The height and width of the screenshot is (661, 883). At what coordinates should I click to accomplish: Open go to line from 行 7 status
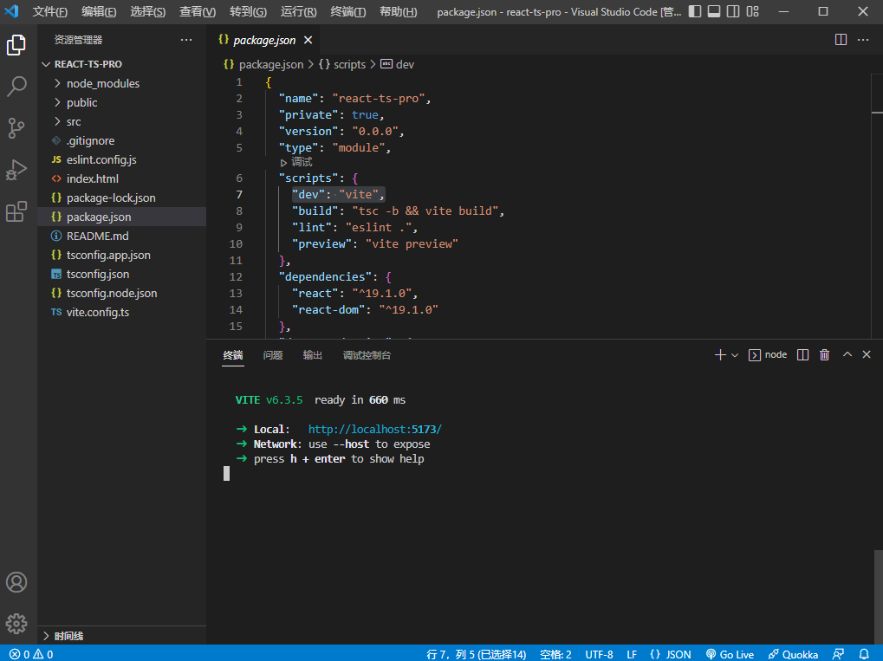coord(477,654)
